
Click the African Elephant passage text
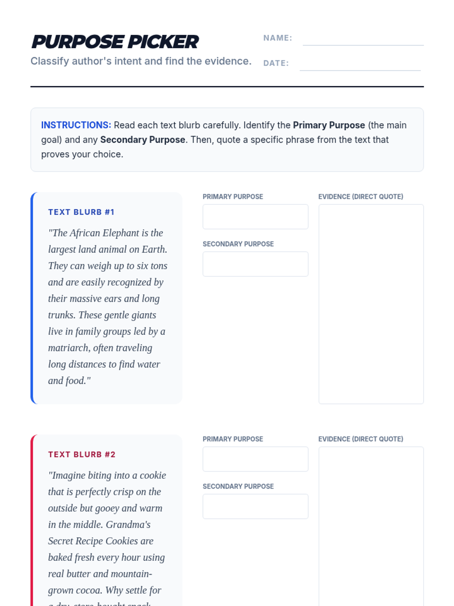tap(107, 306)
